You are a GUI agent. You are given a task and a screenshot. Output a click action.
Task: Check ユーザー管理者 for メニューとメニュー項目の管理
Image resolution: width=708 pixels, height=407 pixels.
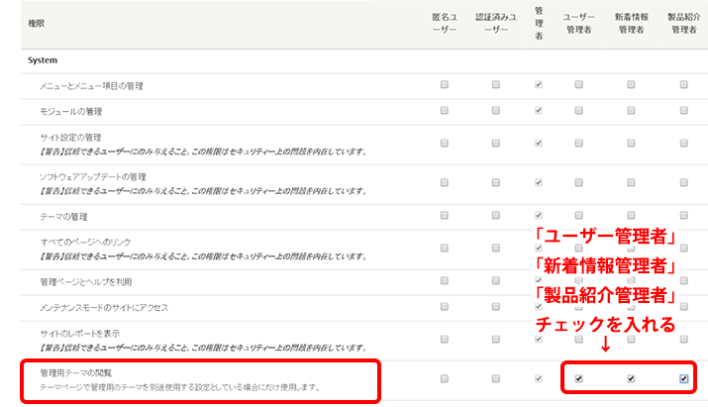point(578,84)
